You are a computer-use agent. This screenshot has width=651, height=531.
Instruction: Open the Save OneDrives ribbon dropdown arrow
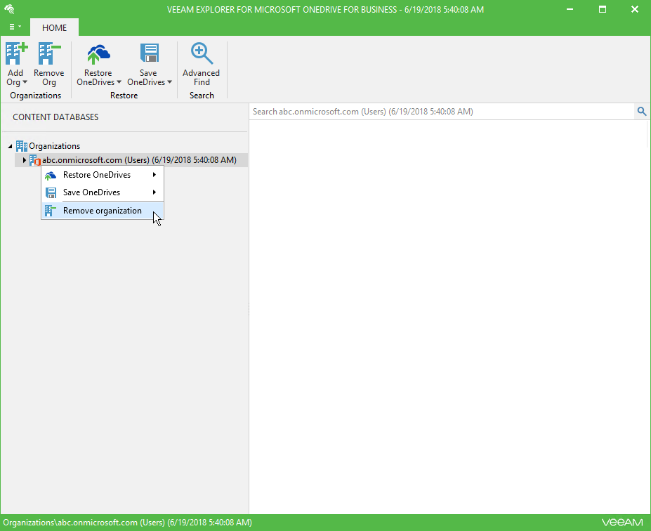pyautogui.click(x=169, y=82)
